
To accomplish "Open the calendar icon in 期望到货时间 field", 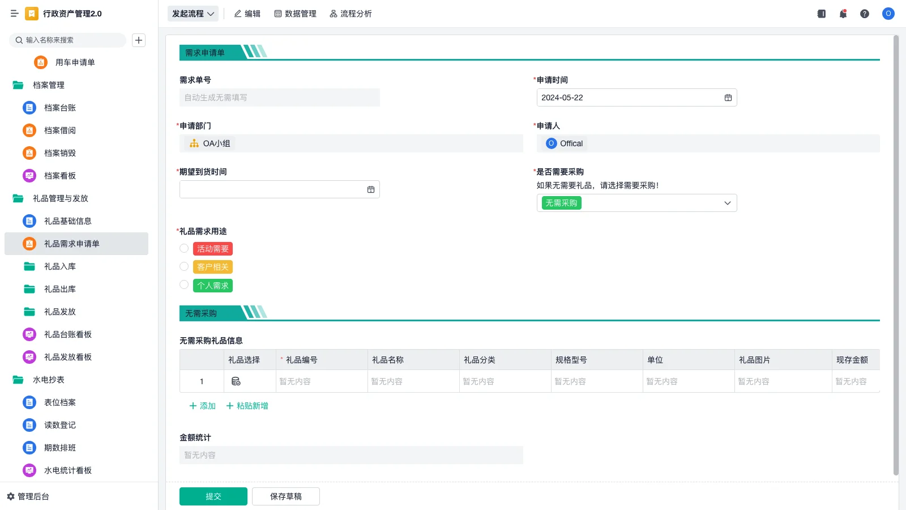I will point(371,189).
